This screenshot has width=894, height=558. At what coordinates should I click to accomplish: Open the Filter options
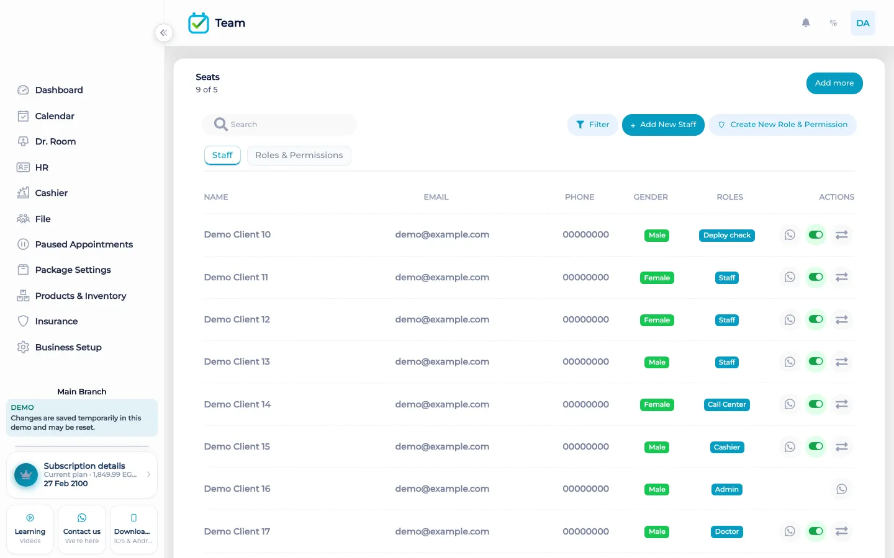tap(593, 125)
